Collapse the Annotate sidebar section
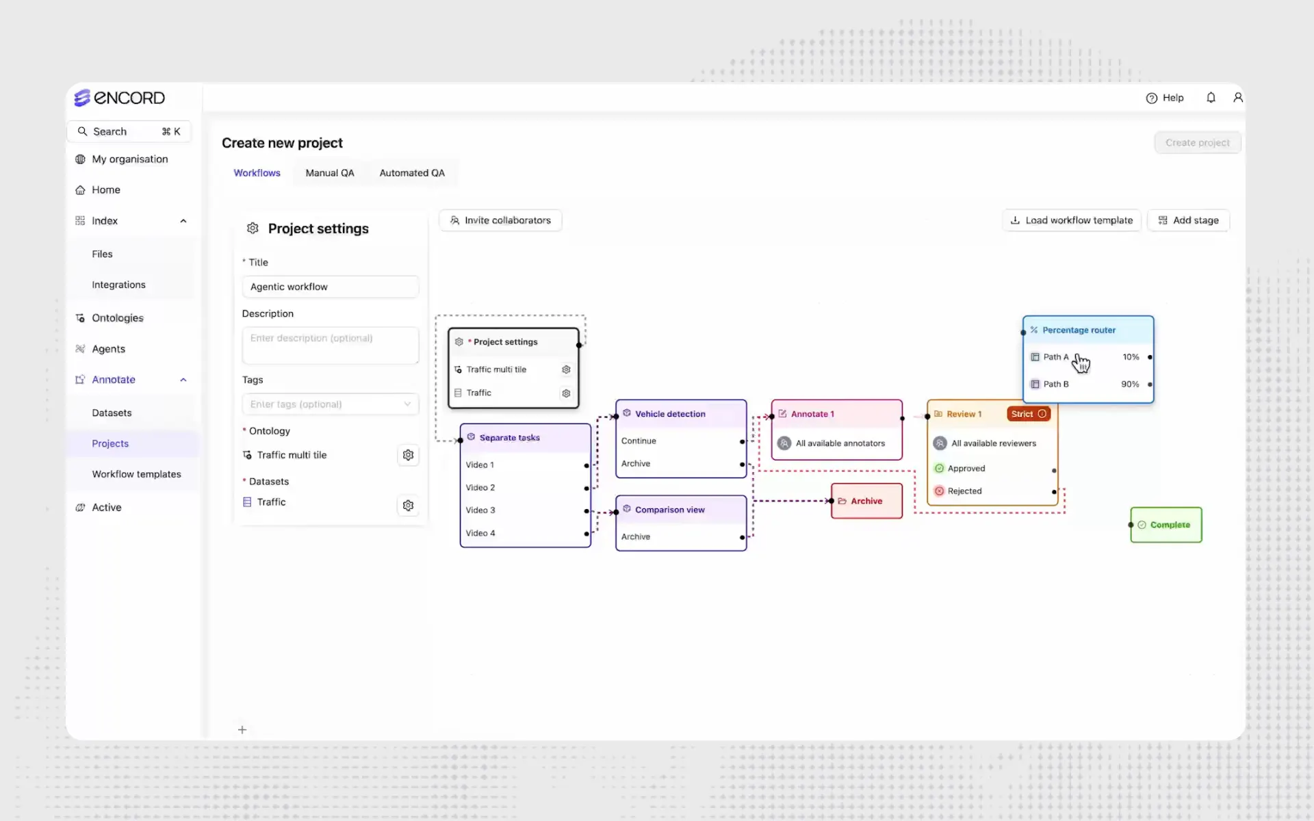This screenshot has width=1314, height=821. pos(183,380)
